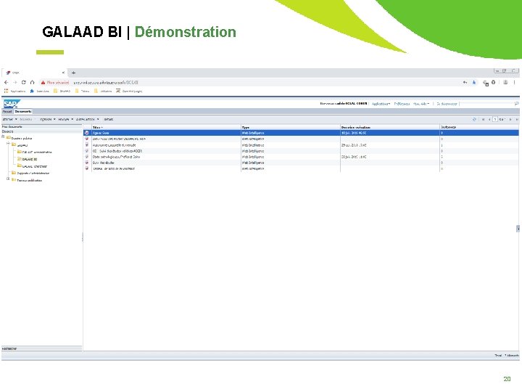Click the Dossiers publics folder icon
522x392 pixels.
point(9,138)
